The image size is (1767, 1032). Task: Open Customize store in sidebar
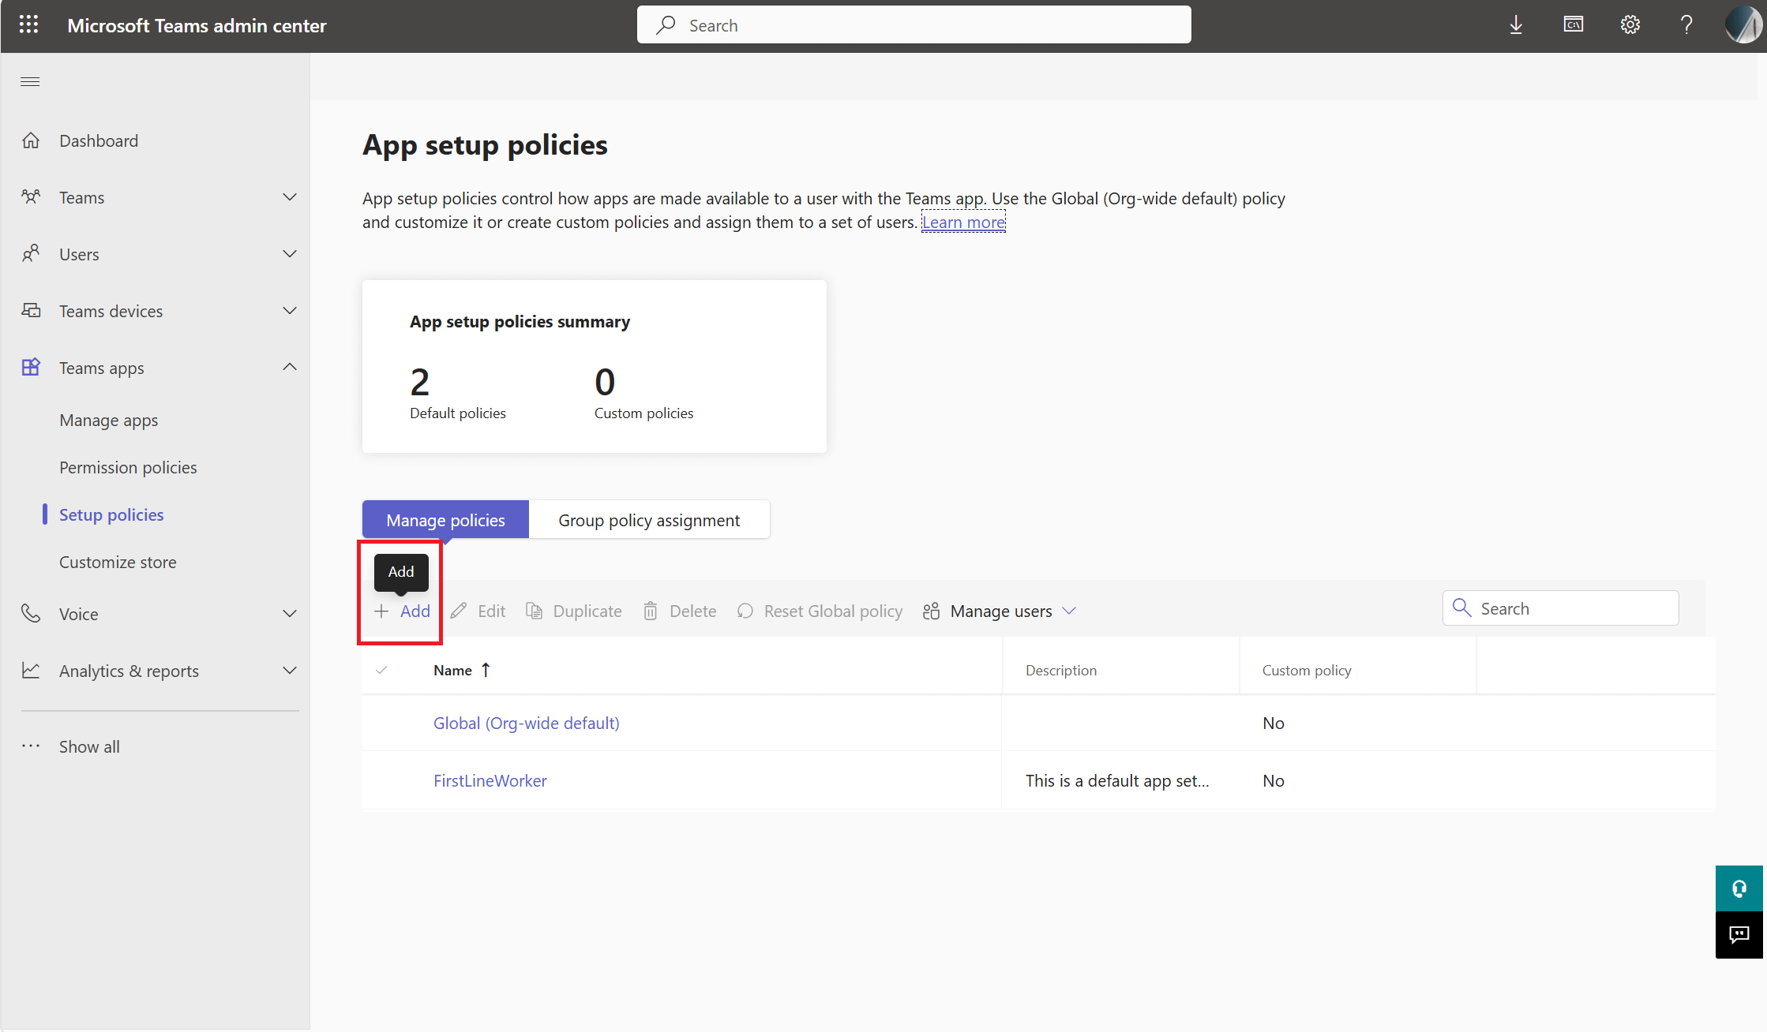(x=118, y=563)
